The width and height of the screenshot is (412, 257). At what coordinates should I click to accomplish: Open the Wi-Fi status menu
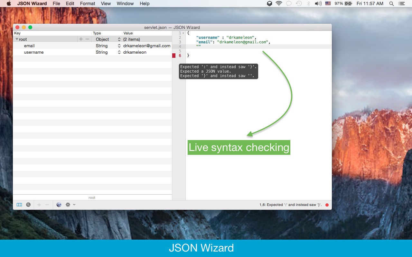tap(279, 4)
